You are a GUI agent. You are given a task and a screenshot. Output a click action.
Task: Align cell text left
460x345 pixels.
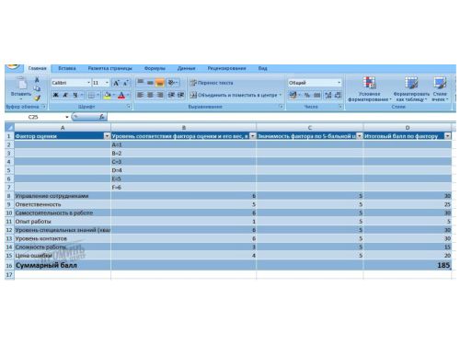tap(140, 95)
